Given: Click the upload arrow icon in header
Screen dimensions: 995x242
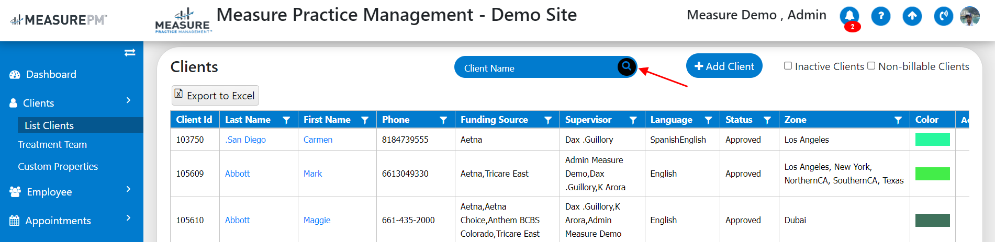Looking at the screenshot, I should (x=912, y=16).
